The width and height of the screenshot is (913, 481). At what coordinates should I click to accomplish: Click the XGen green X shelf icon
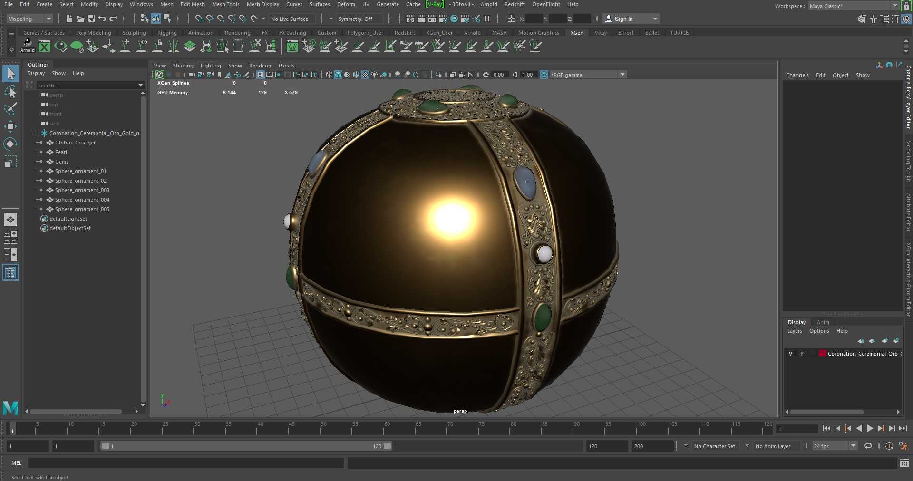click(44, 46)
